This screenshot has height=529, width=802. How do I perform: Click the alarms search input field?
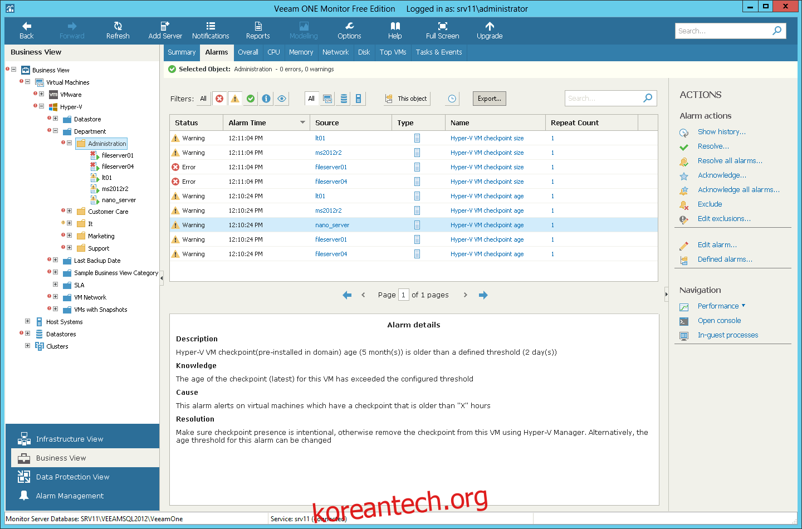tap(604, 99)
